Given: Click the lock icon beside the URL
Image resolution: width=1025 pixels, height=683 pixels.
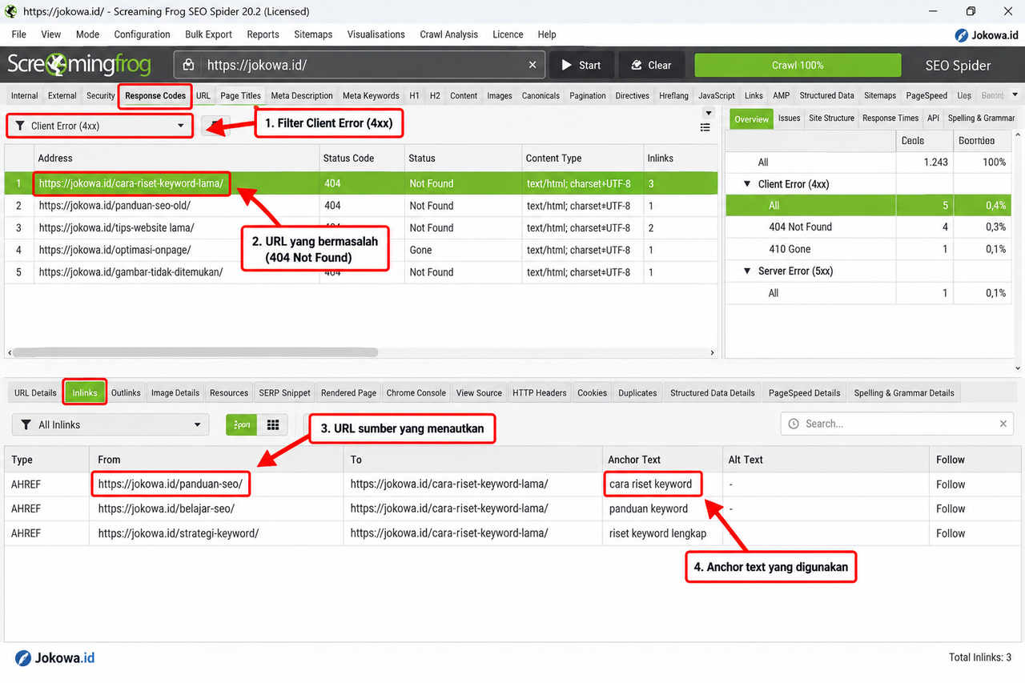Looking at the screenshot, I should pyautogui.click(x=189, y=66).
